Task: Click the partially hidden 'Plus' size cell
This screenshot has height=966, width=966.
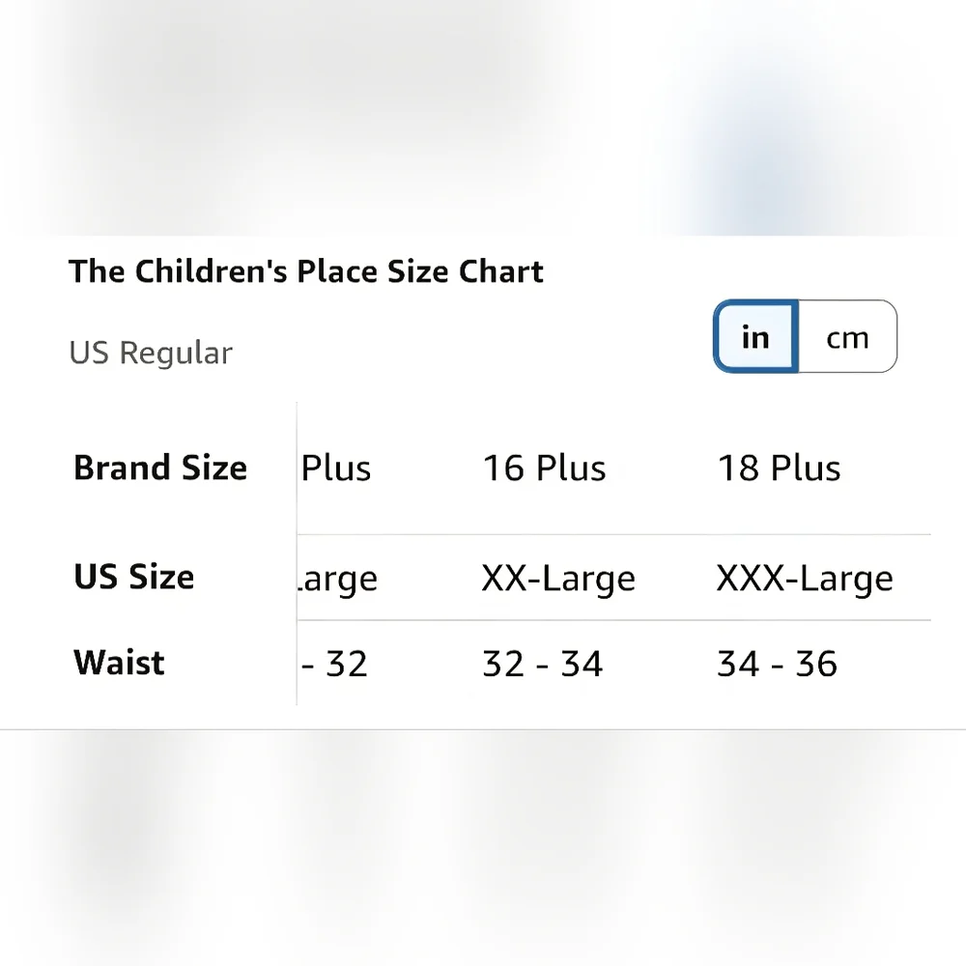Action: click(336, 468)
